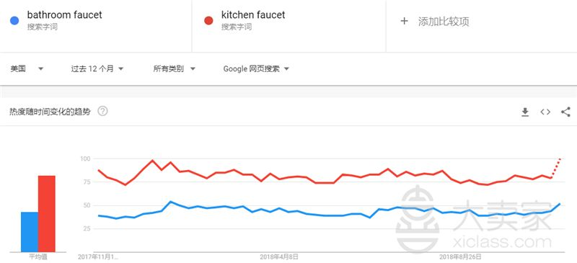This screenshot has height=263, width=577.
Task: Click the 2018年4月8日 axis date label
Action: tap(279, 257)
